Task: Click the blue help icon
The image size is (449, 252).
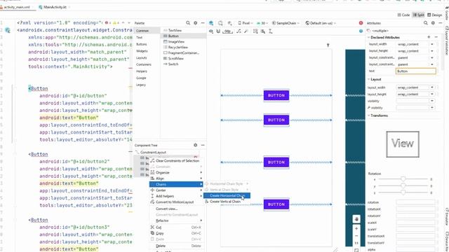Action: [361, 31]
